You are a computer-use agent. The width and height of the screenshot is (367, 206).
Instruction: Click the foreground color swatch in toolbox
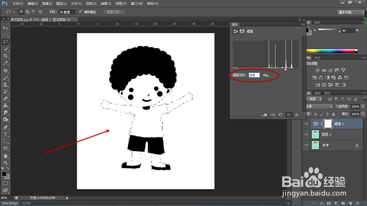pos(4,174)
